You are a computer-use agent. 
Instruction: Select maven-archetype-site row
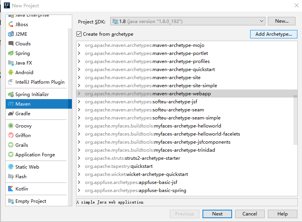[x=187, y=78]
